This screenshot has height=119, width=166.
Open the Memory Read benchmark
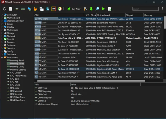click(x=15, y=61)
